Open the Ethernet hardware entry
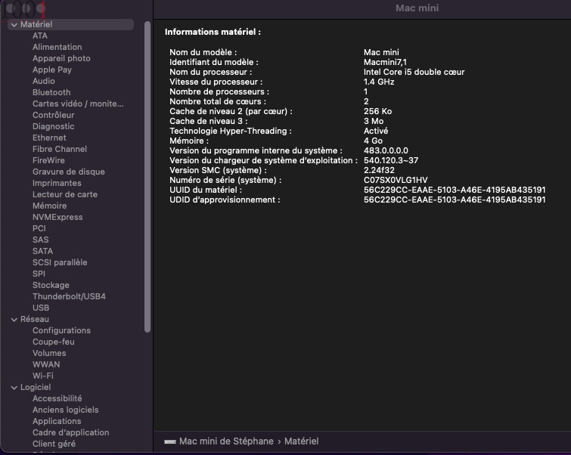Screen dimensions: 571x455 pyautogui.click(x=49, y=138)
